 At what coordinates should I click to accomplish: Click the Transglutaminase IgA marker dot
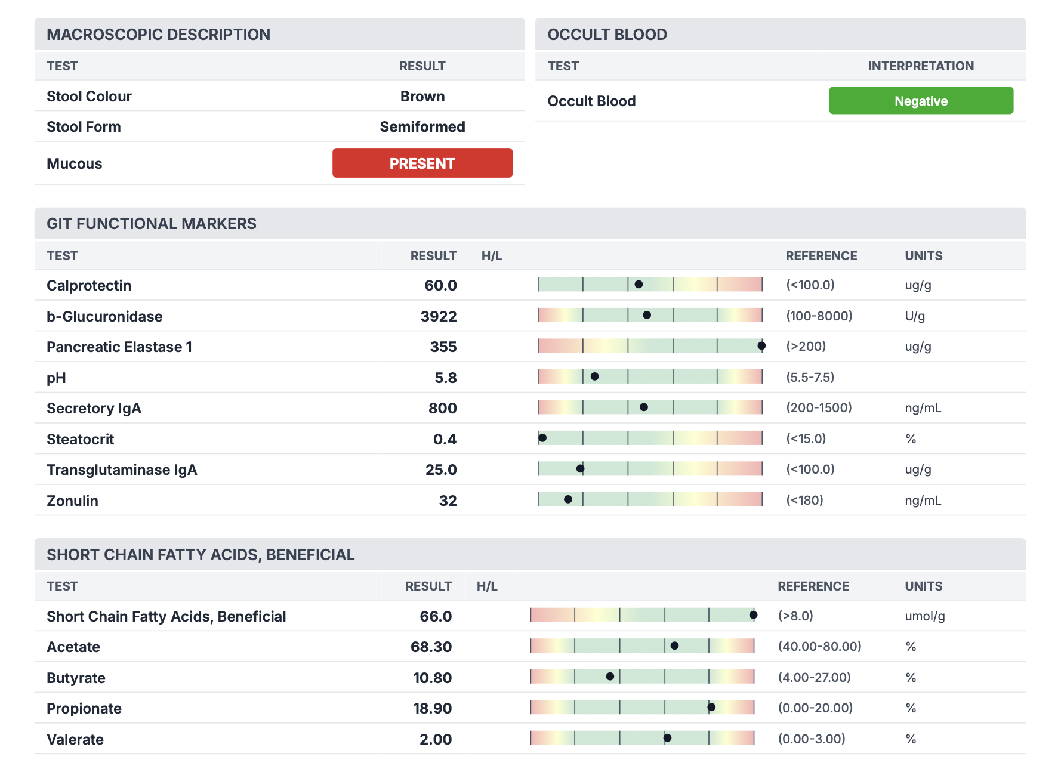[580, 469]
